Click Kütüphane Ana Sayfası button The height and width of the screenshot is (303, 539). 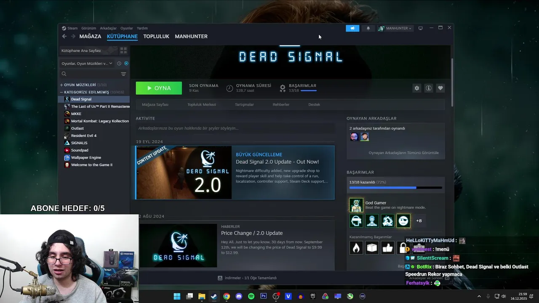(88, 50)
